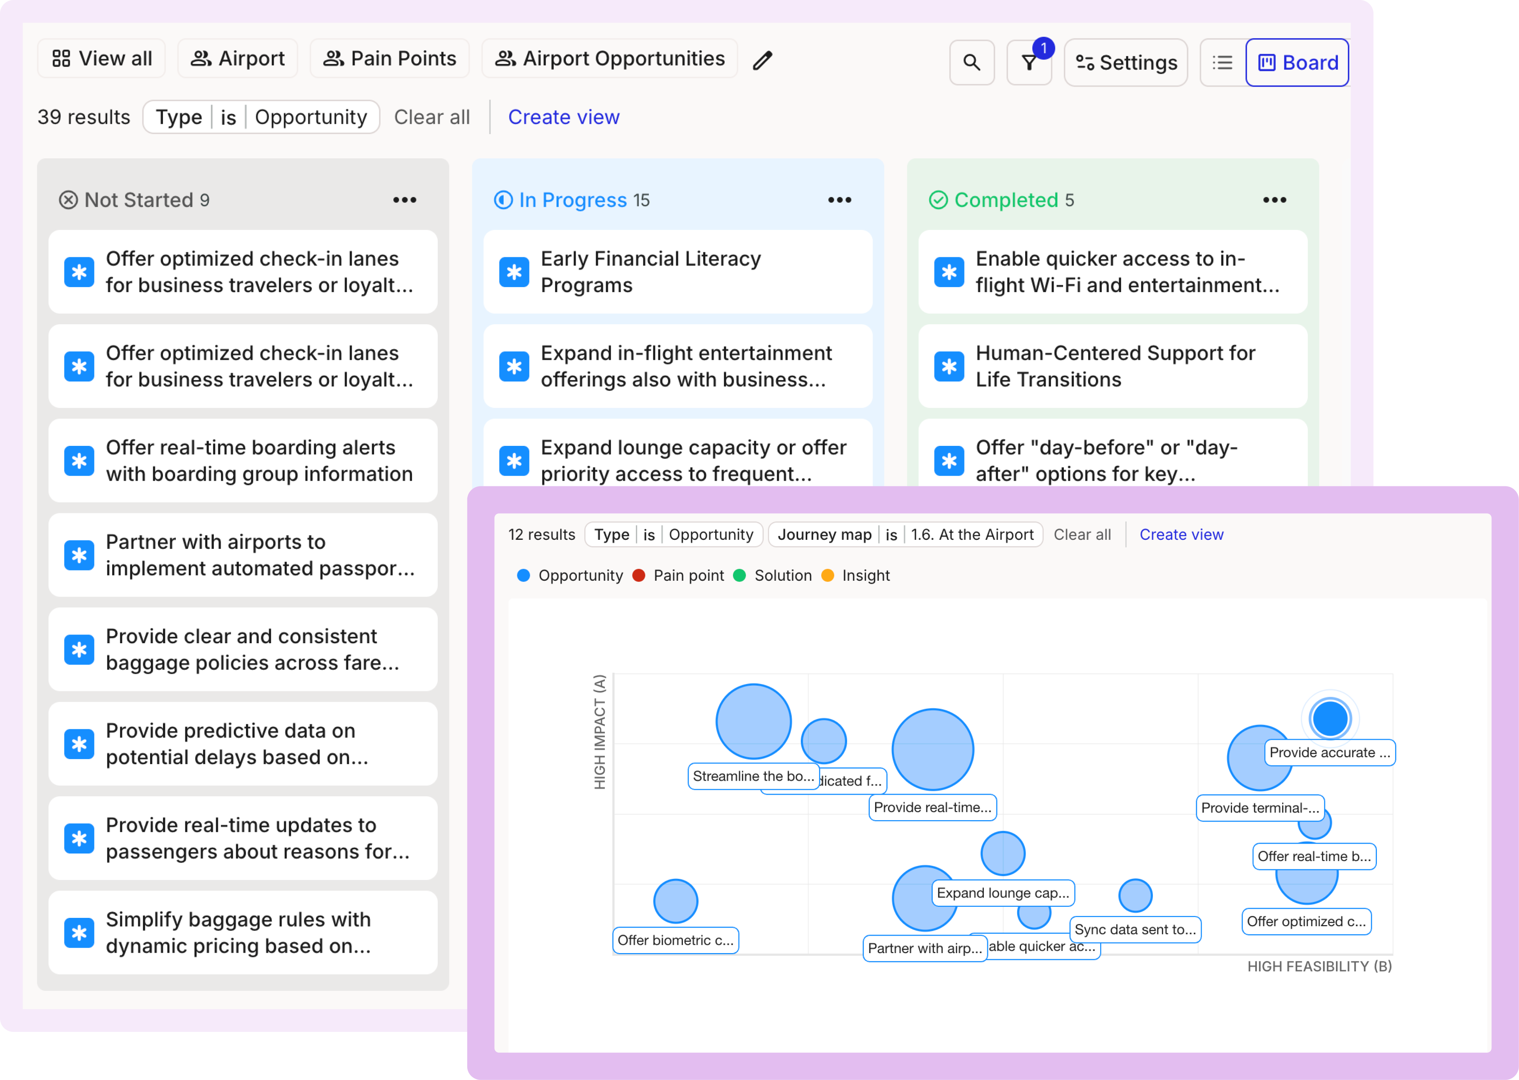Click the Completed checkmark status icon
The width and height of the screenshot is (1519, 1080).
click(x=938, y=200)
